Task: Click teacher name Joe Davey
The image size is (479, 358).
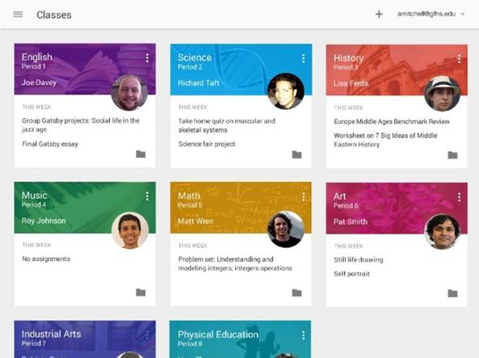Action: click(39, 82)
